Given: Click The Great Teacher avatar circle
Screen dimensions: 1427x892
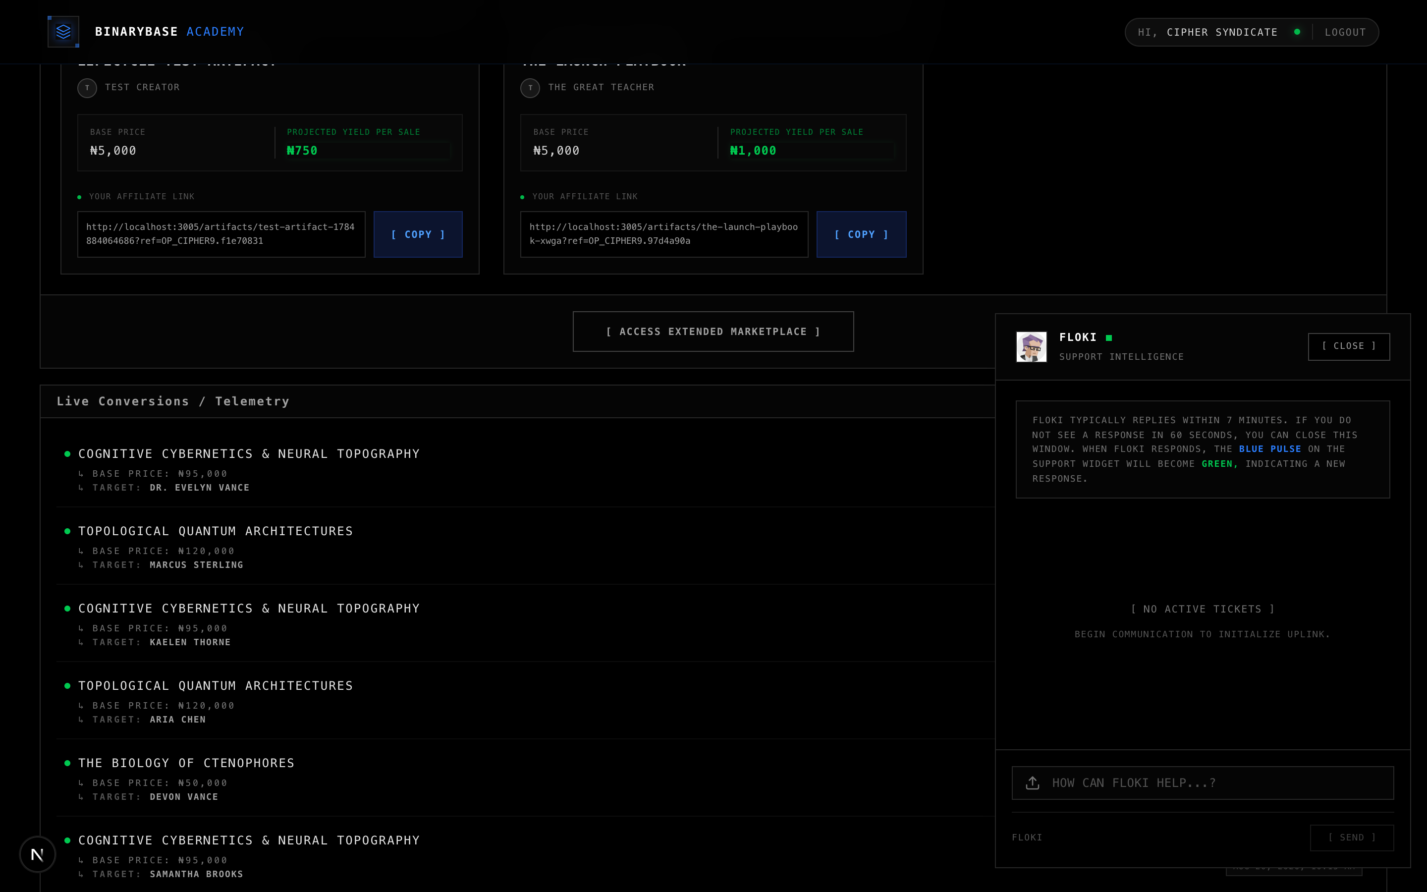Looking at the screenshot, I should coord(530,88).
